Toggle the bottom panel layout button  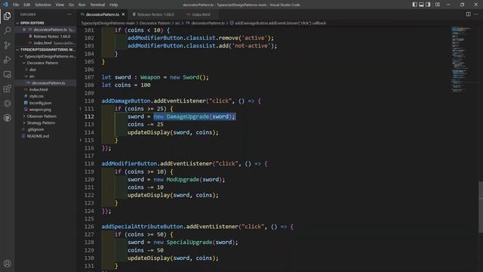pyautogui.click(x=421, y=5)
